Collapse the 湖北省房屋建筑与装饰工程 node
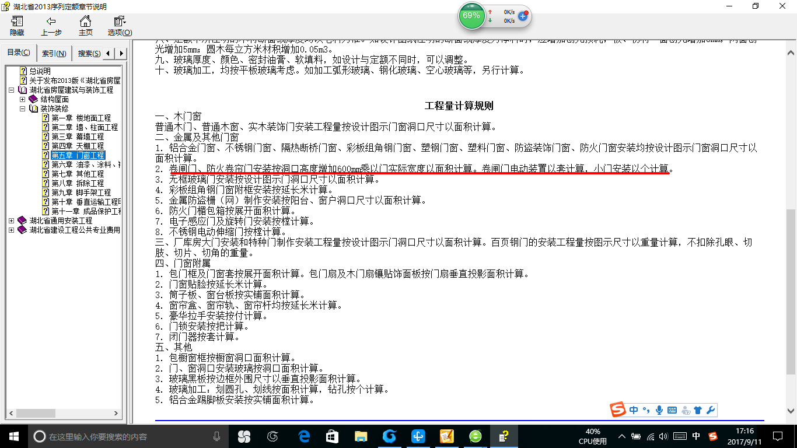 click(12, 90)
